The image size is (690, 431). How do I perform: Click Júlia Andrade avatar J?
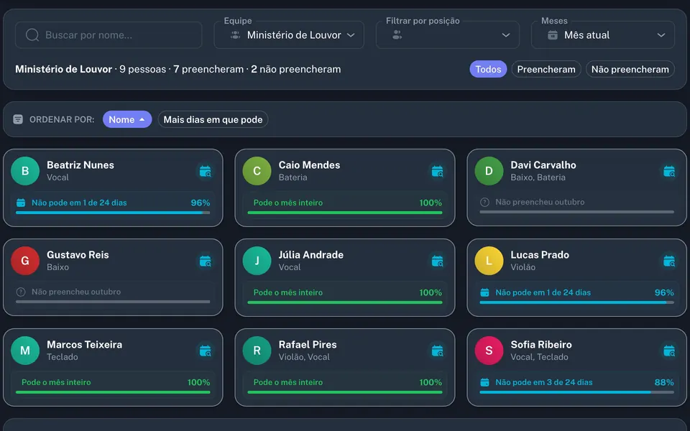[x=257, y=261]
